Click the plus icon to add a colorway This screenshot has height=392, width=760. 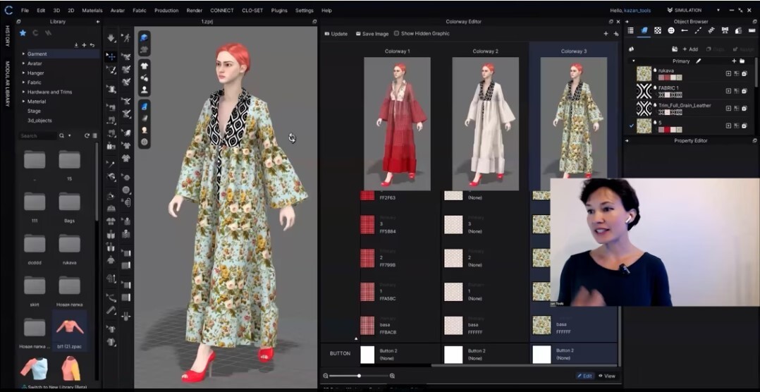click(606, 34)
